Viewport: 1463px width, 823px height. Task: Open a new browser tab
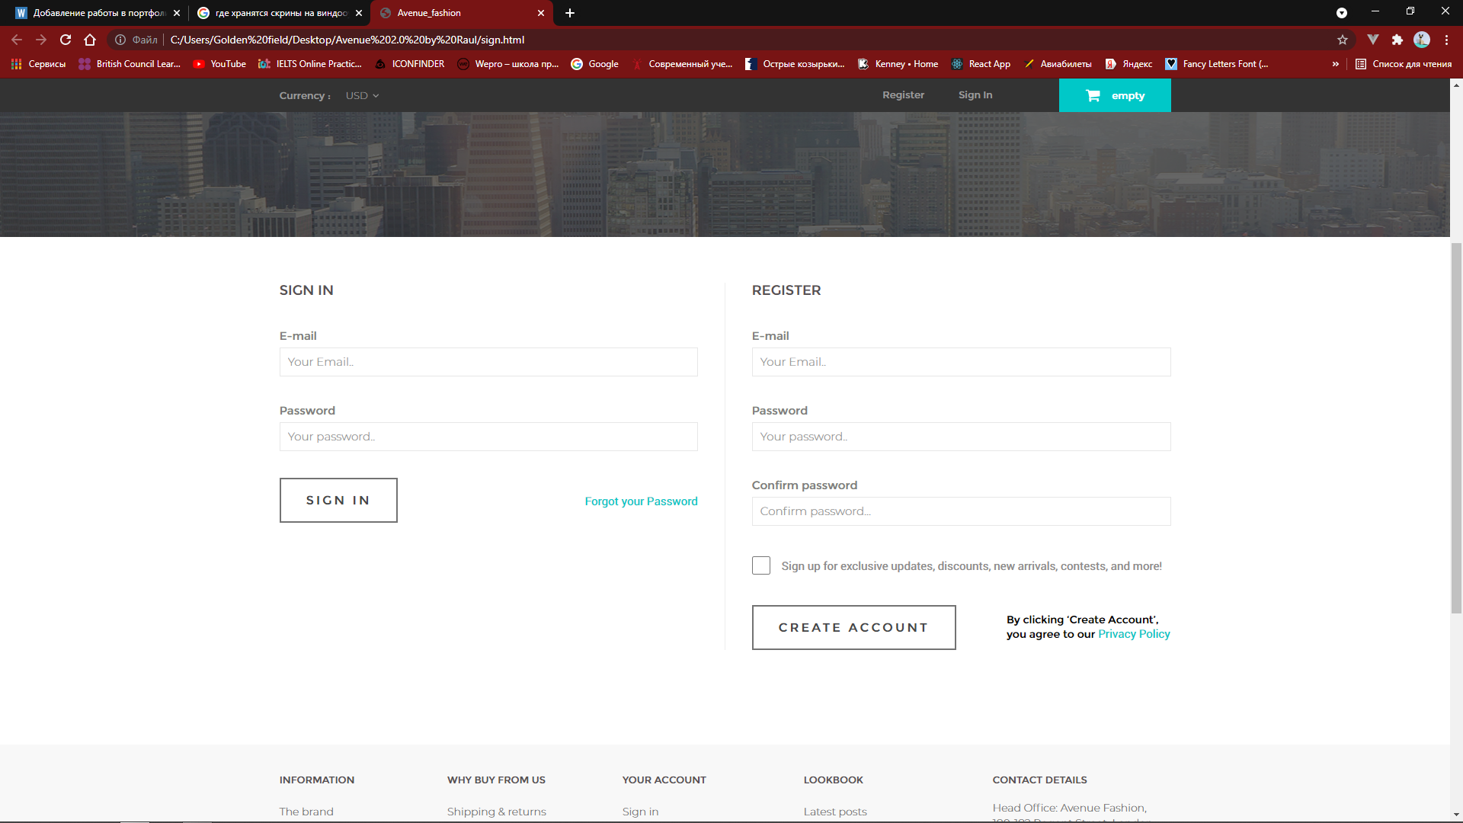(570, 13)
